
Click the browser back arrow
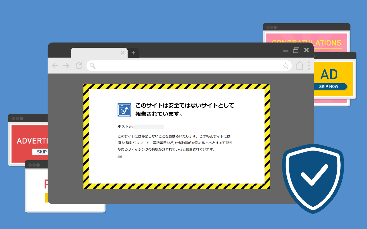[x=55, y=66]
